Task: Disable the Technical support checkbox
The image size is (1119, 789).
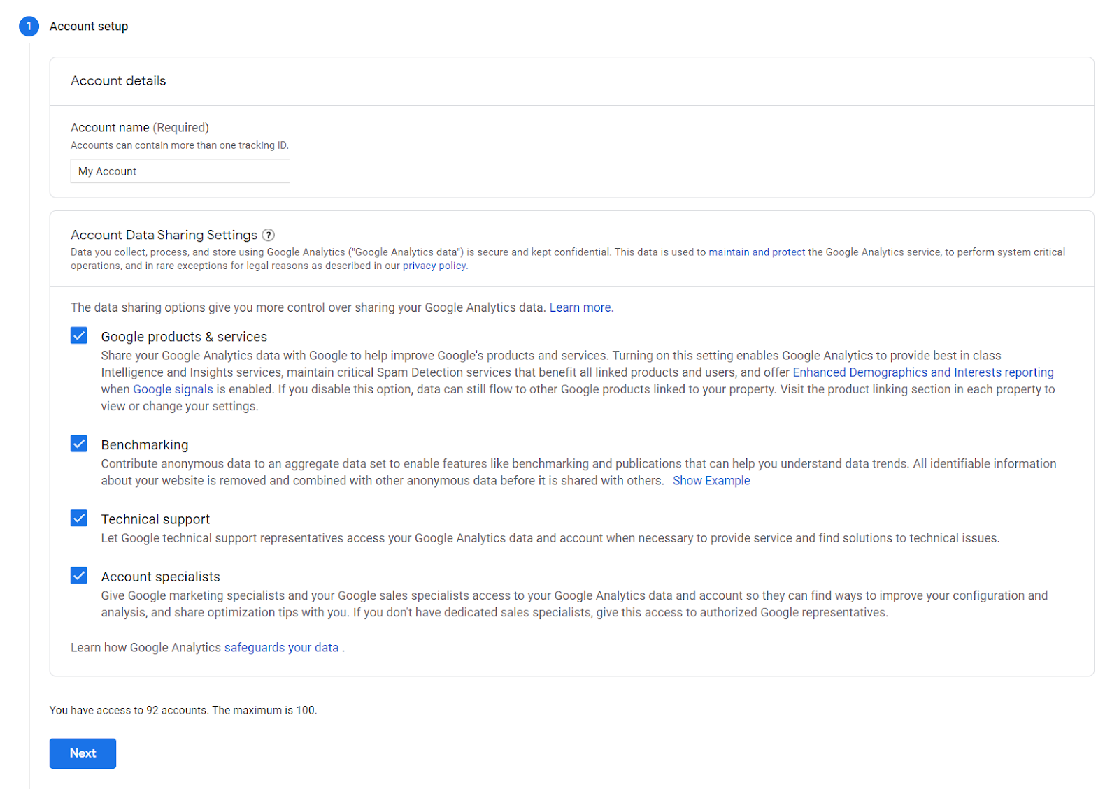Action: 79,518
